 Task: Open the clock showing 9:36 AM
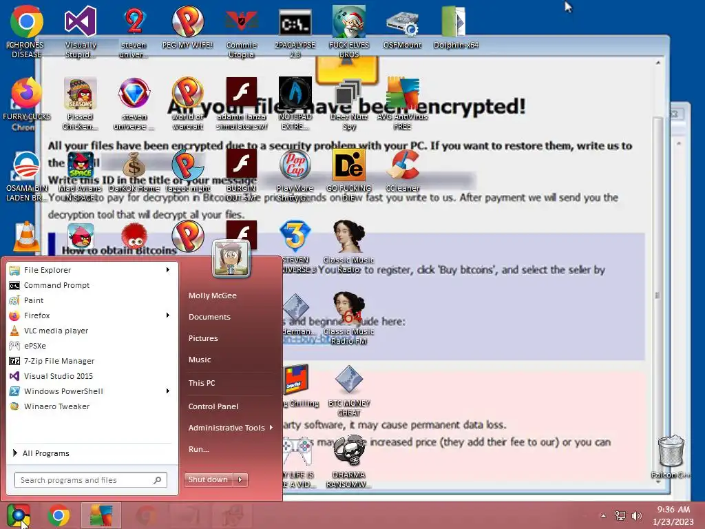coord(673,515)
